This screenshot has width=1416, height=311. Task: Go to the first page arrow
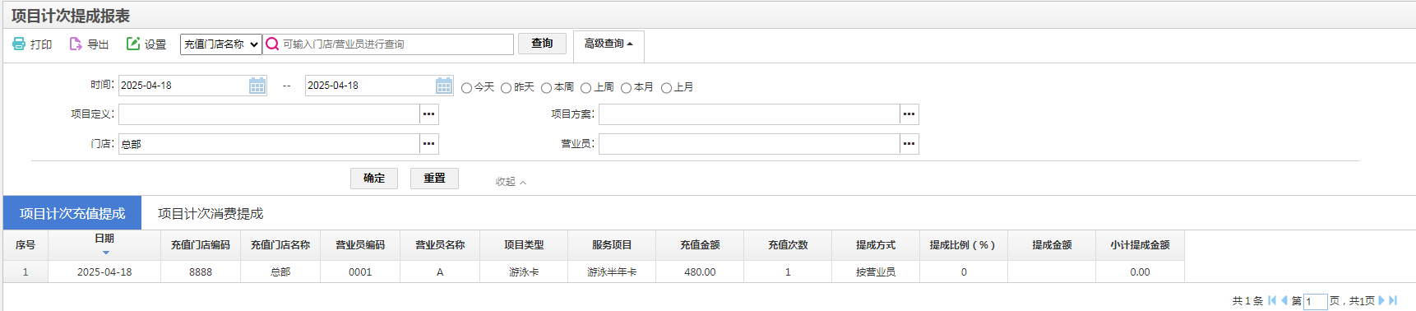[x=1272, y=300]
